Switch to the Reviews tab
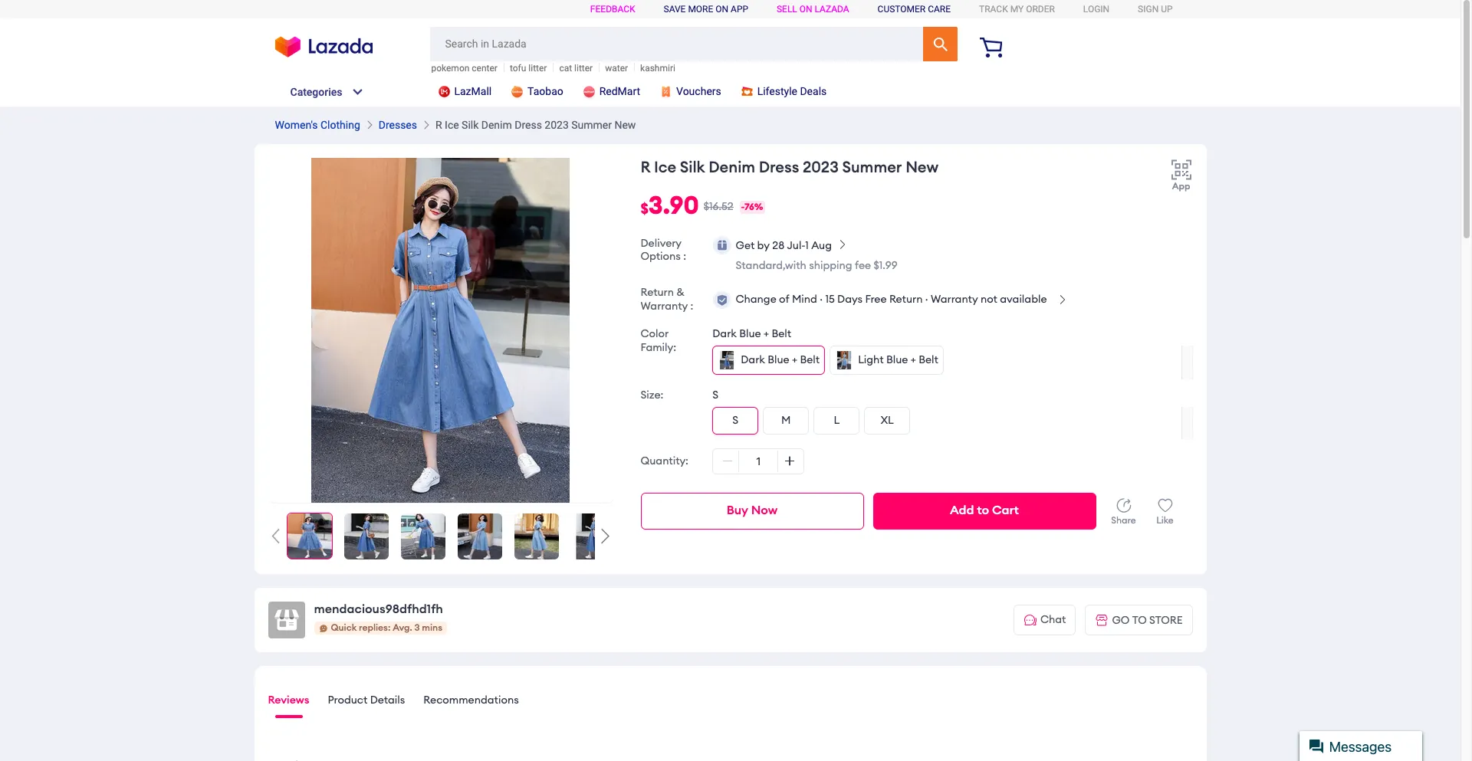 (288, 700)
